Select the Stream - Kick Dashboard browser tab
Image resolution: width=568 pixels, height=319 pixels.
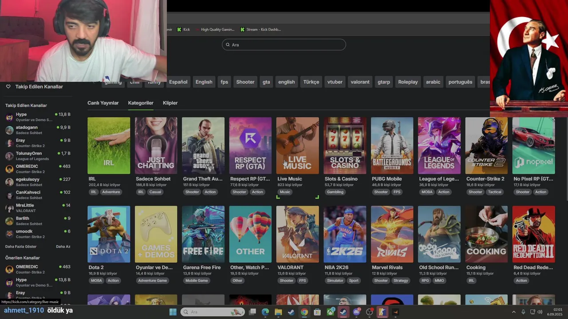pyautogui.click(x=260, y=30)
